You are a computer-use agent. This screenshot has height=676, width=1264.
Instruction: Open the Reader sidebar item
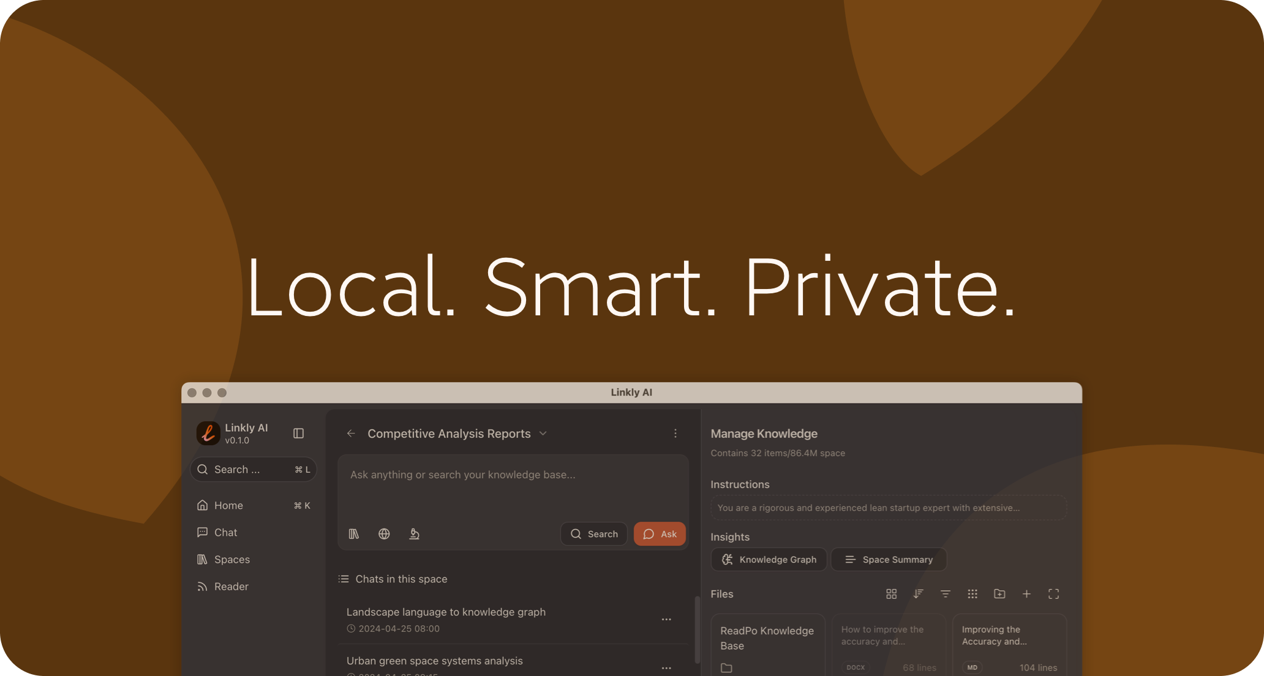[231, 586]
